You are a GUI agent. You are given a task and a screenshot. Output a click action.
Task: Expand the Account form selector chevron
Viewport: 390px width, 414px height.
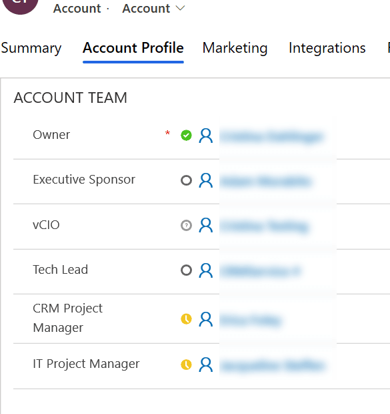[x=180, y=9]
